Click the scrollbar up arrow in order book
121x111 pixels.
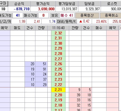(x=120, y=28)
